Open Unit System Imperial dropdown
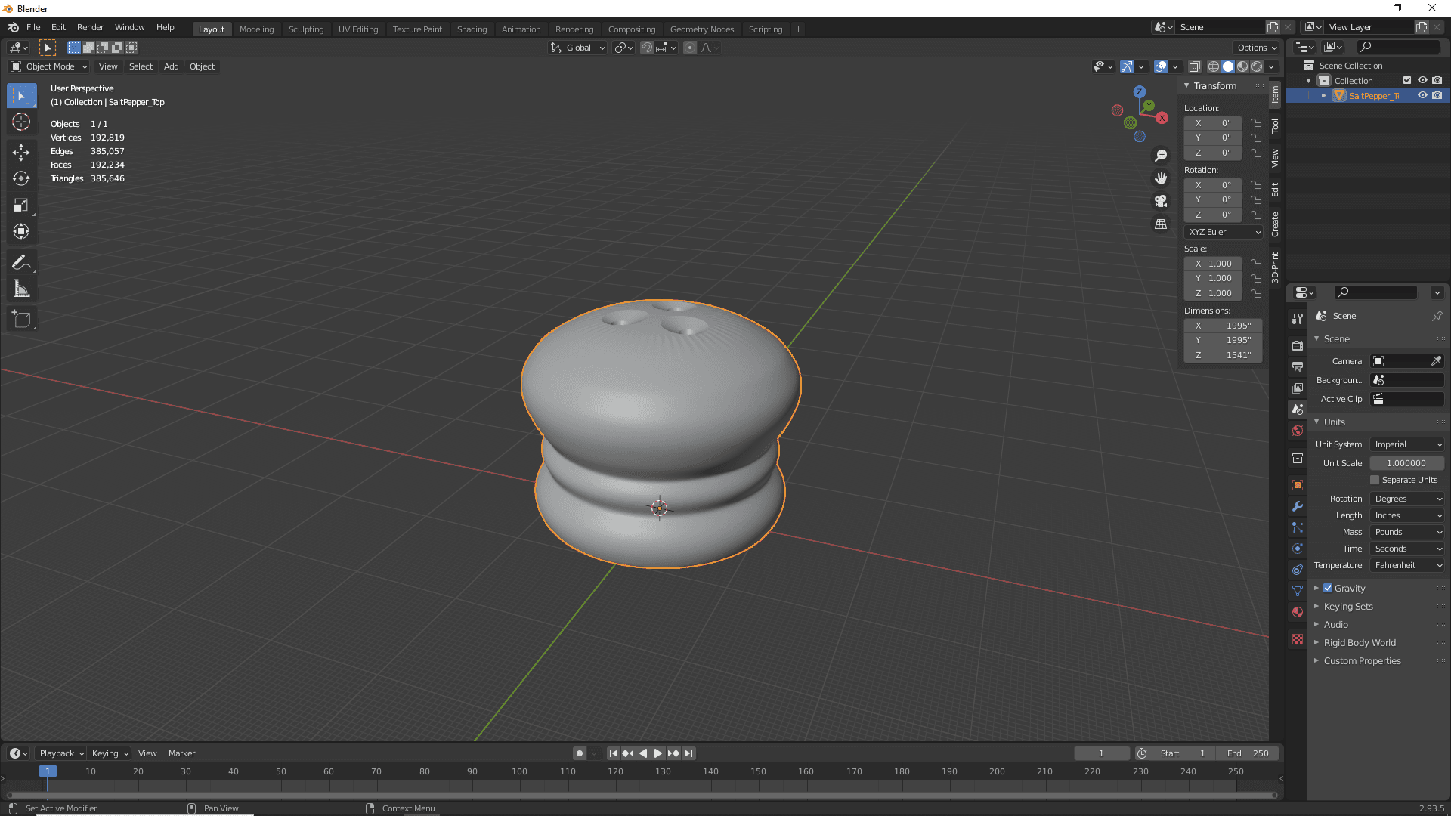This screenshot has height=816, width=1451. click(x=1407, y=444)
